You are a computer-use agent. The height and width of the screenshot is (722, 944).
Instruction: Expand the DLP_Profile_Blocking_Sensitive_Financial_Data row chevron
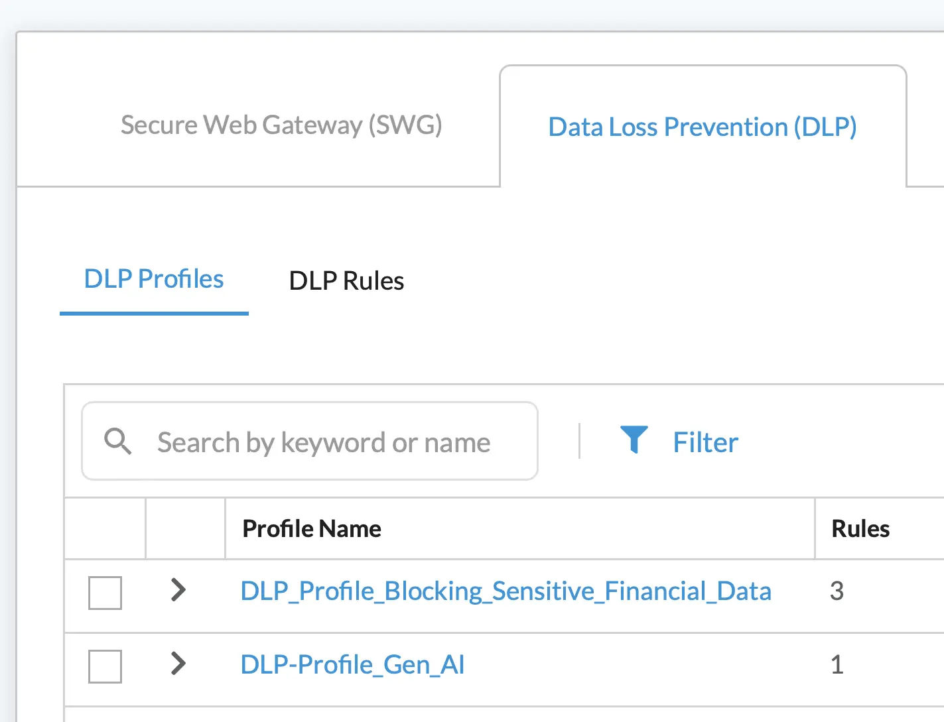coord(178,589)
